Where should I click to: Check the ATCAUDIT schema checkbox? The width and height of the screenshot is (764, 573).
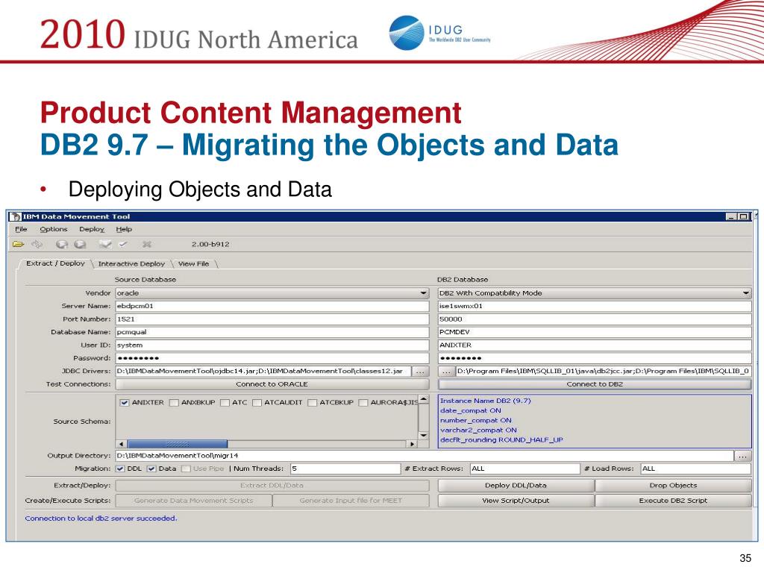click(x=257, y=402)
